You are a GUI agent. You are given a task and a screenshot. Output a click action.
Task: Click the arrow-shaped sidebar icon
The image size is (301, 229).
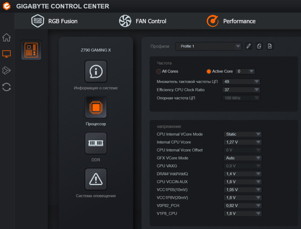coord(7,70)
